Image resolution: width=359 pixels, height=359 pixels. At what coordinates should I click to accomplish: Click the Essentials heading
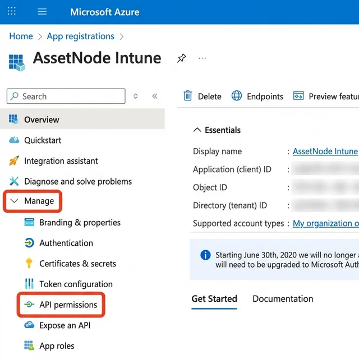[x=223, y=130]
